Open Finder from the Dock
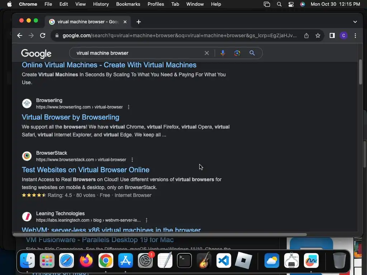 [27, 261]
